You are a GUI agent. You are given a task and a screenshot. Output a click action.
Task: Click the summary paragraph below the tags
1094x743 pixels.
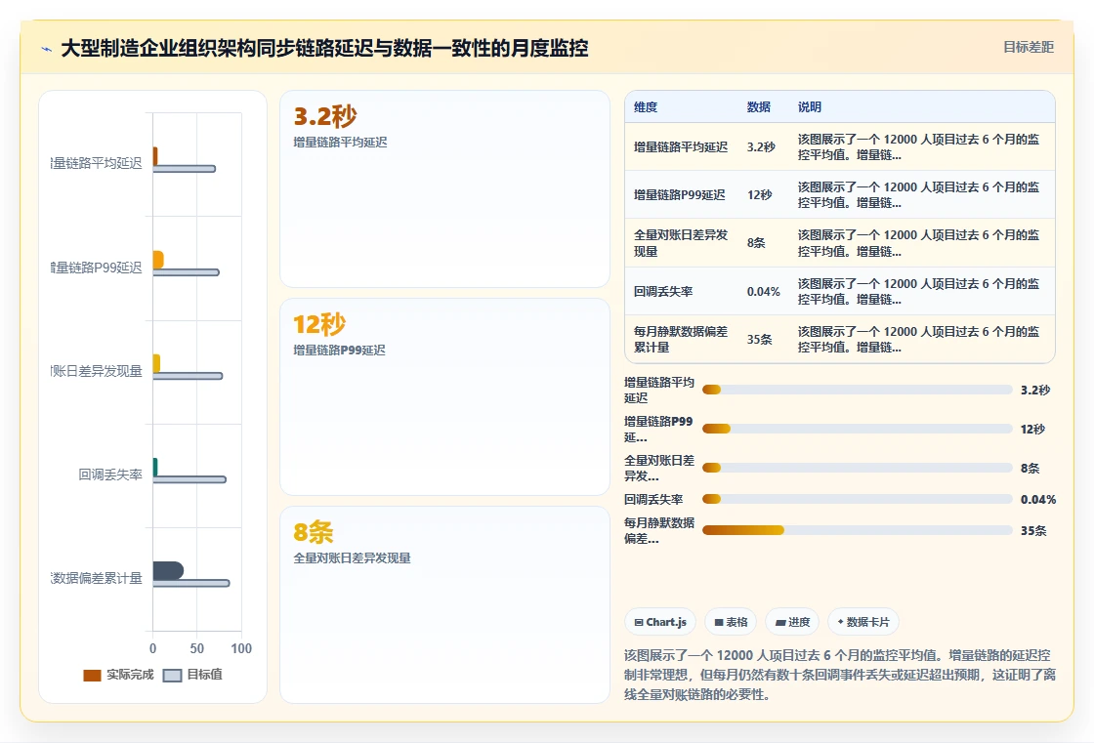tap(839, 675)
